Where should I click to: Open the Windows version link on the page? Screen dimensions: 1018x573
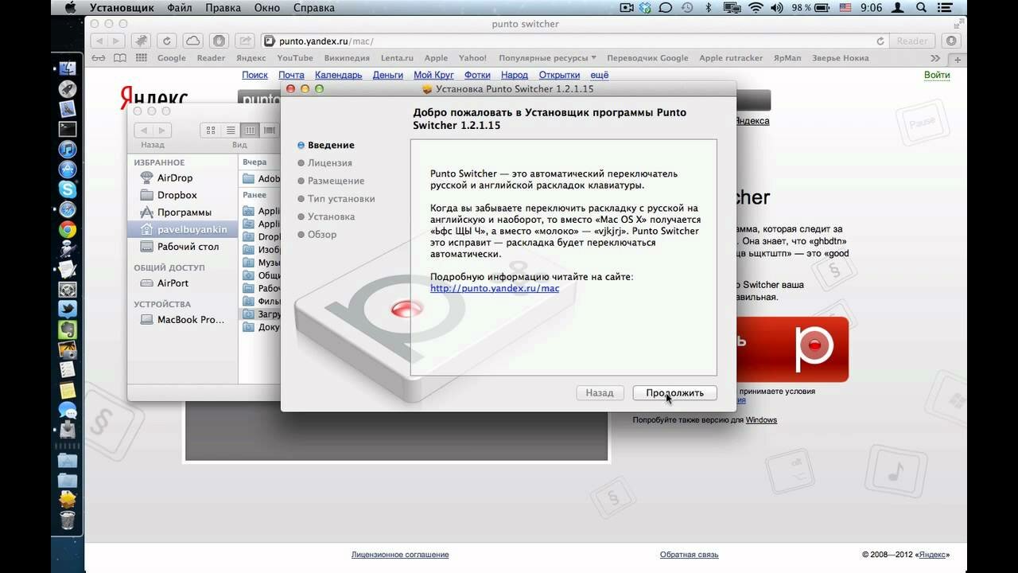click(x=761, y=419)
